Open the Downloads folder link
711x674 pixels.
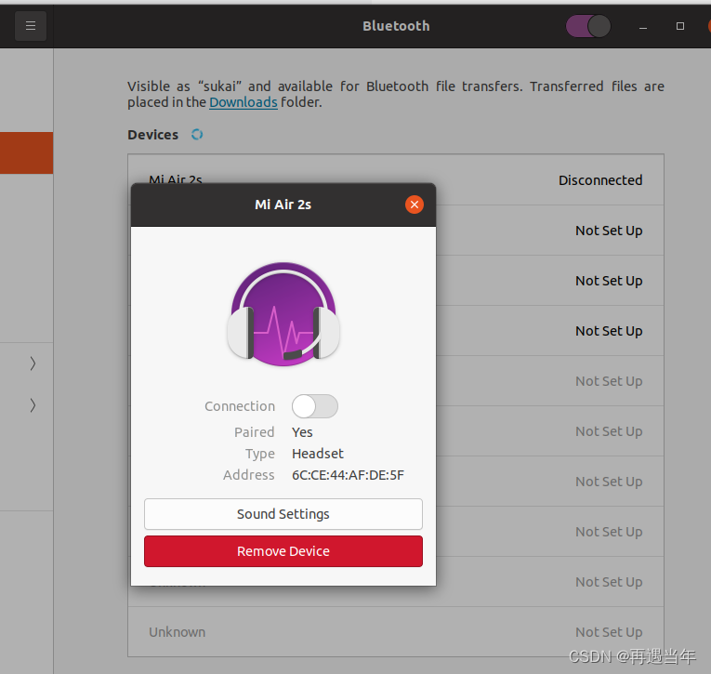click(244, 102)
